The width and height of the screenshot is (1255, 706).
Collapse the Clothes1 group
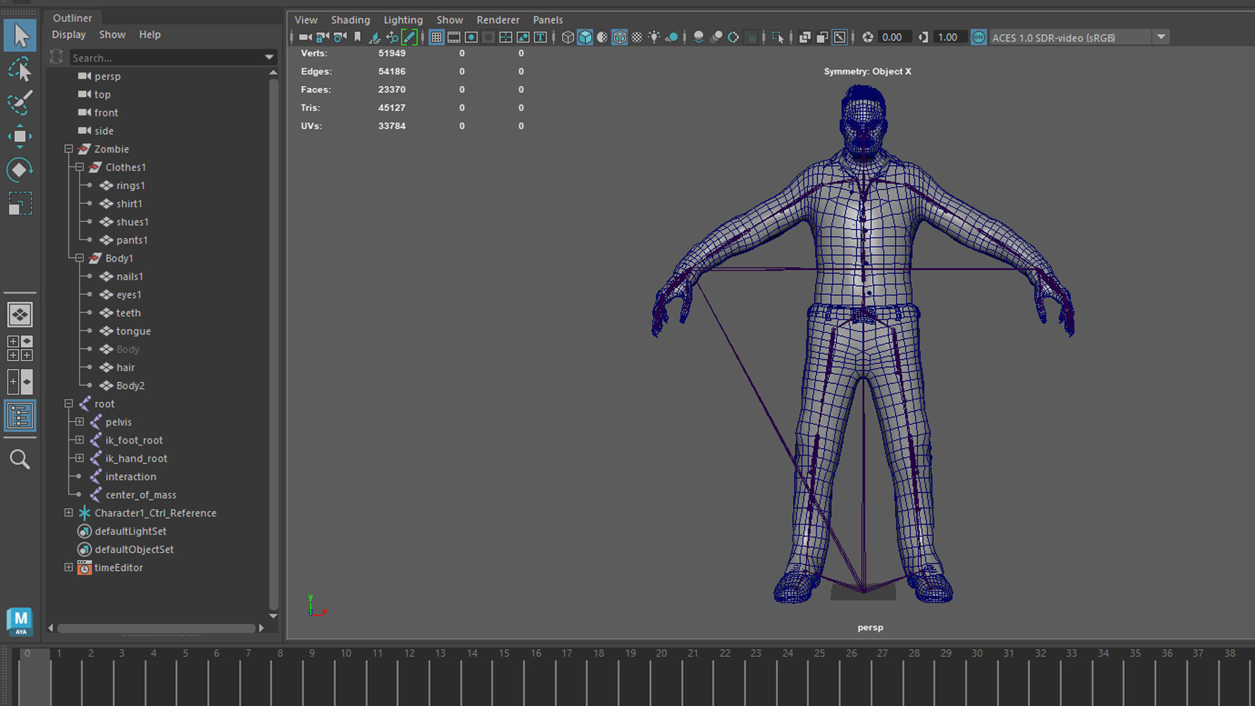click(x=80, y=167)
